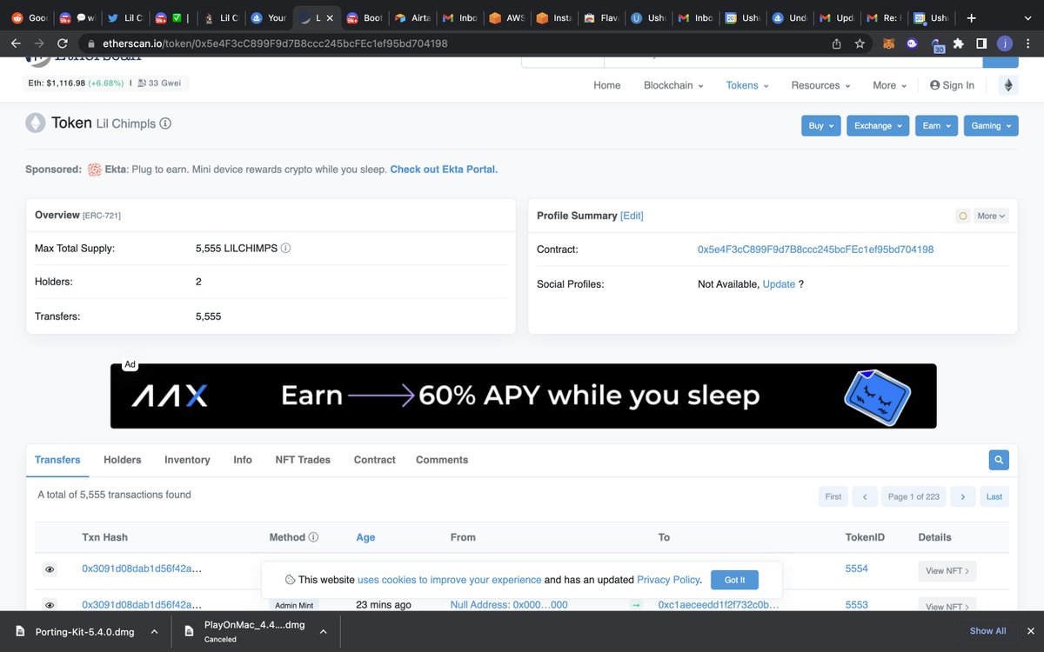Screen dimensions: 1044x652
Task: Click the AAX Earn 60% APY banner
Action: 524,396
